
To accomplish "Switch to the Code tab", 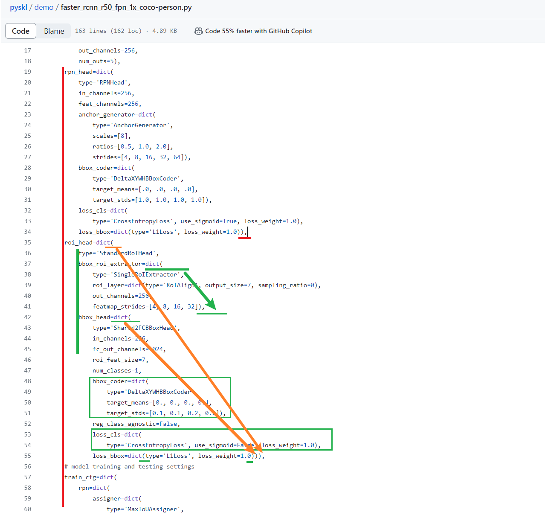I will click(20, 31).
